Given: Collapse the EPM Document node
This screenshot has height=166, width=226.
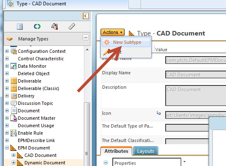Looking at the screenshot, I should (x=7, y=148).
